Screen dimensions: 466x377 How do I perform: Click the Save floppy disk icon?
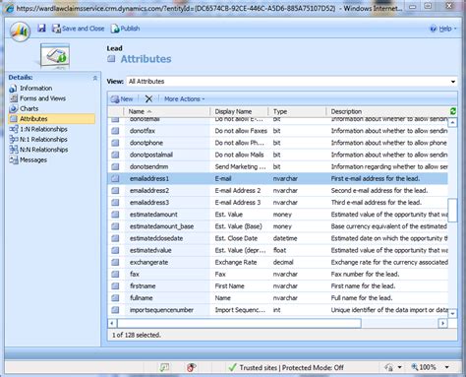[41, 29]
